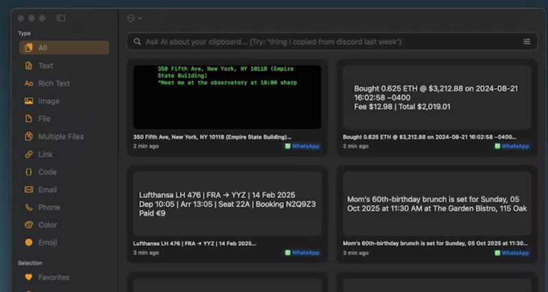Open the Empire State Building clip preview
The height and width of the screenshot is (292, 548).
coord(227,97)
